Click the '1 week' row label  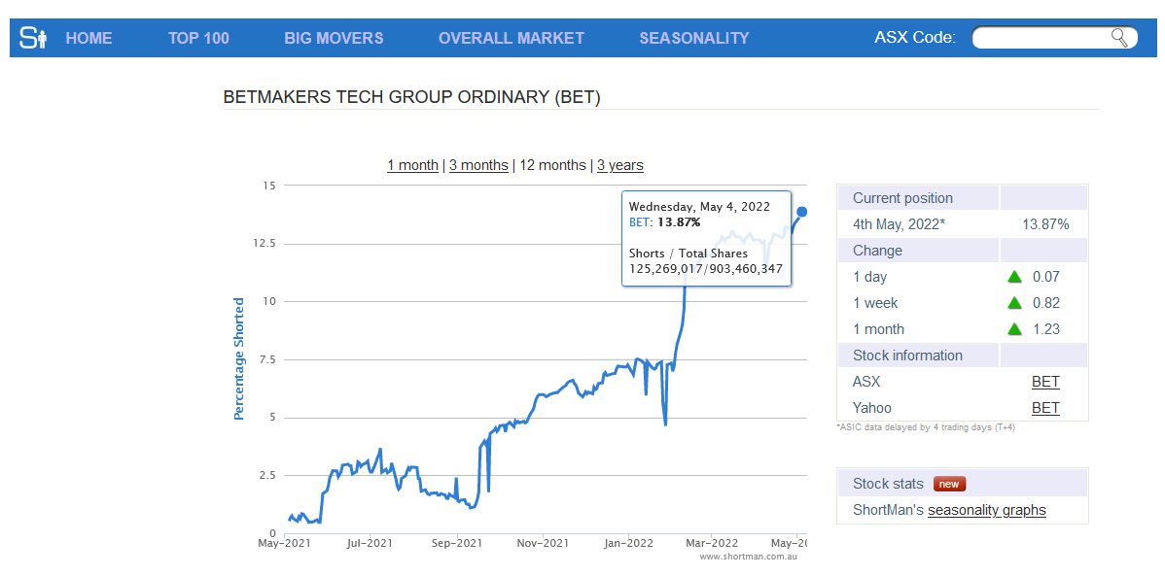point(875,303)
